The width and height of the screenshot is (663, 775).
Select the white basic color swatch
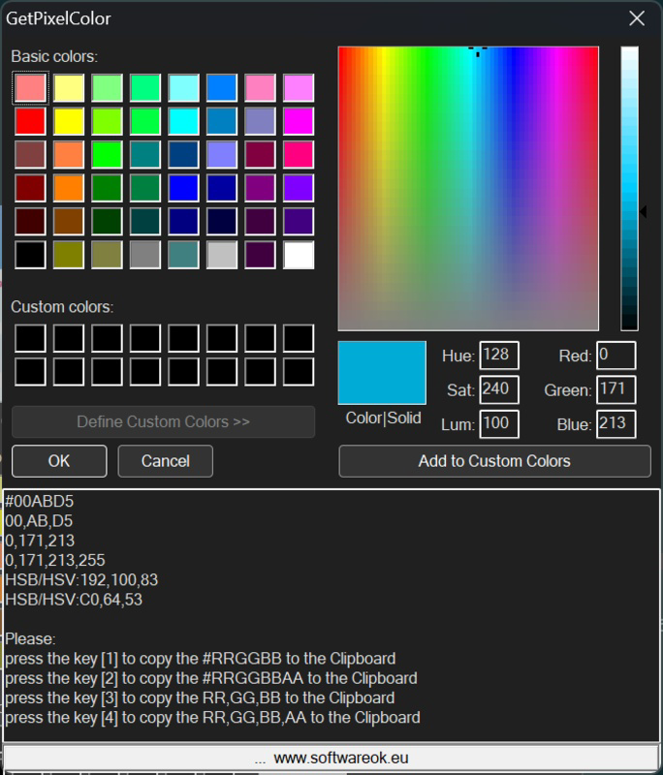tap(299, 255)
